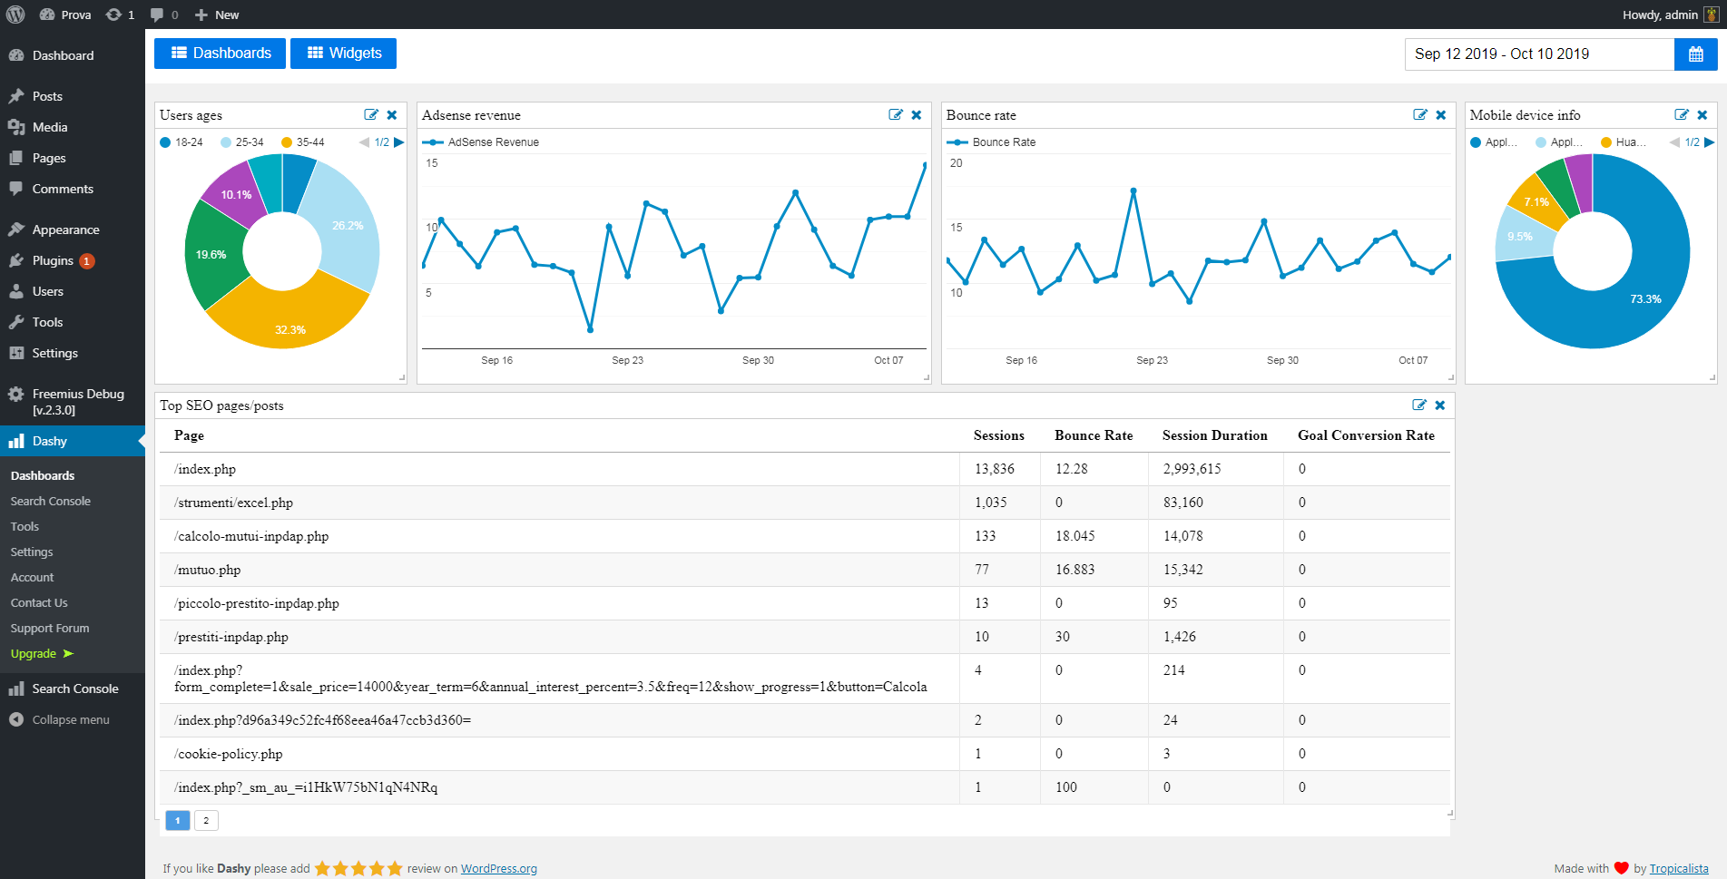
Task: Edit the Users ages widget
Action: (x=370, y=115)
